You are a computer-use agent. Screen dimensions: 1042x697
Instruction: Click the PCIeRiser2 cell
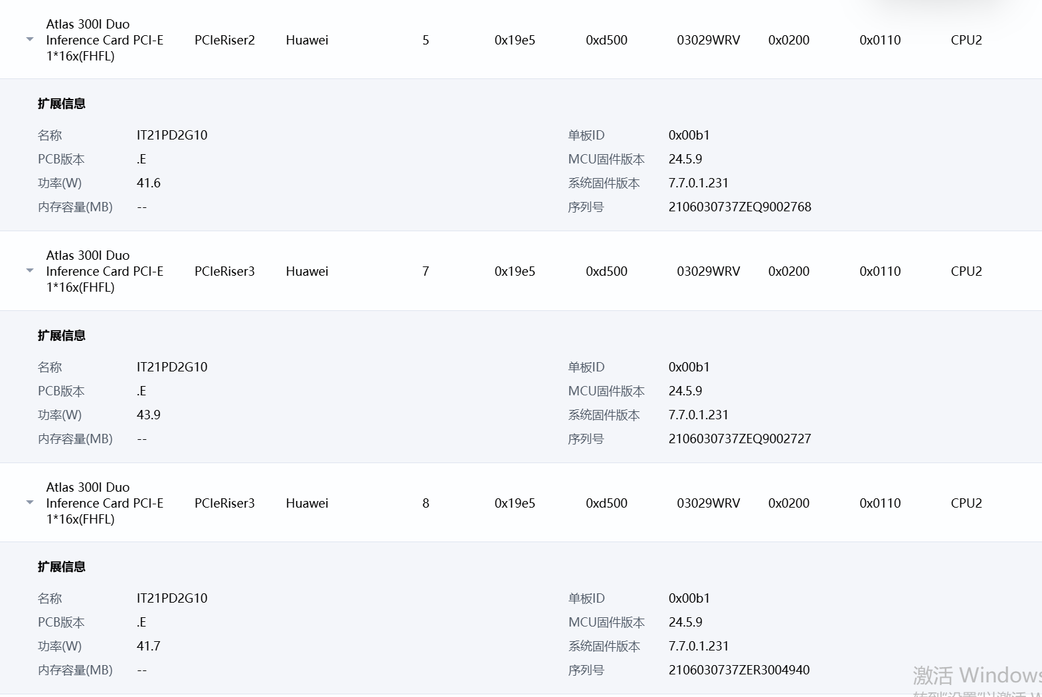click(x=224, y=40)
